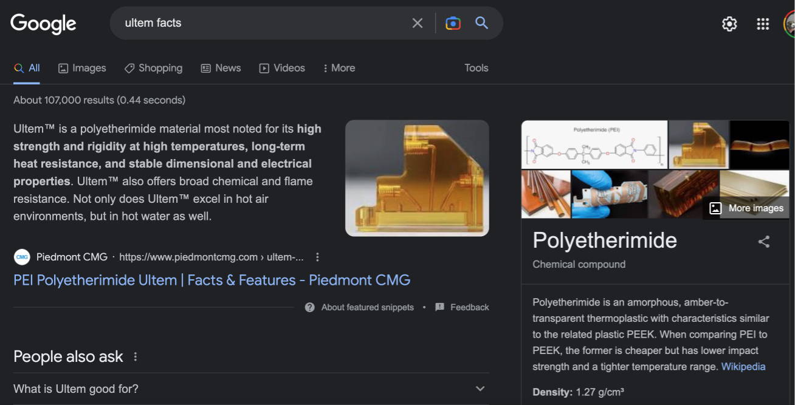Switch to the Images tab

point(82,68)
